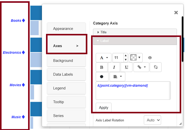This screenshot has width=188, height=130.
Task: Open the insert link dropdown
Action: [x=141, y=67]
